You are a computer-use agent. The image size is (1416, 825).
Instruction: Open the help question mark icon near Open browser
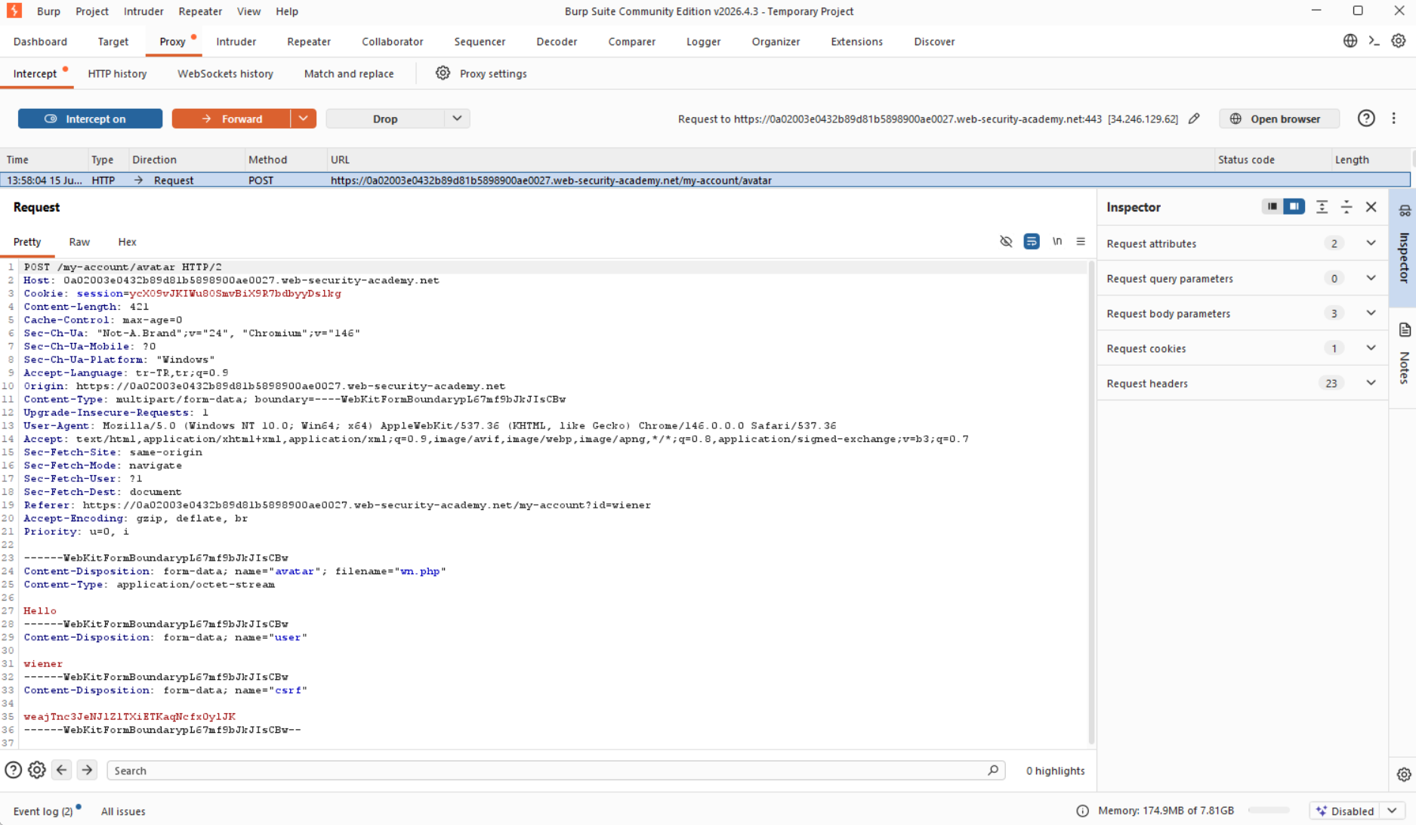[1366, 119]
